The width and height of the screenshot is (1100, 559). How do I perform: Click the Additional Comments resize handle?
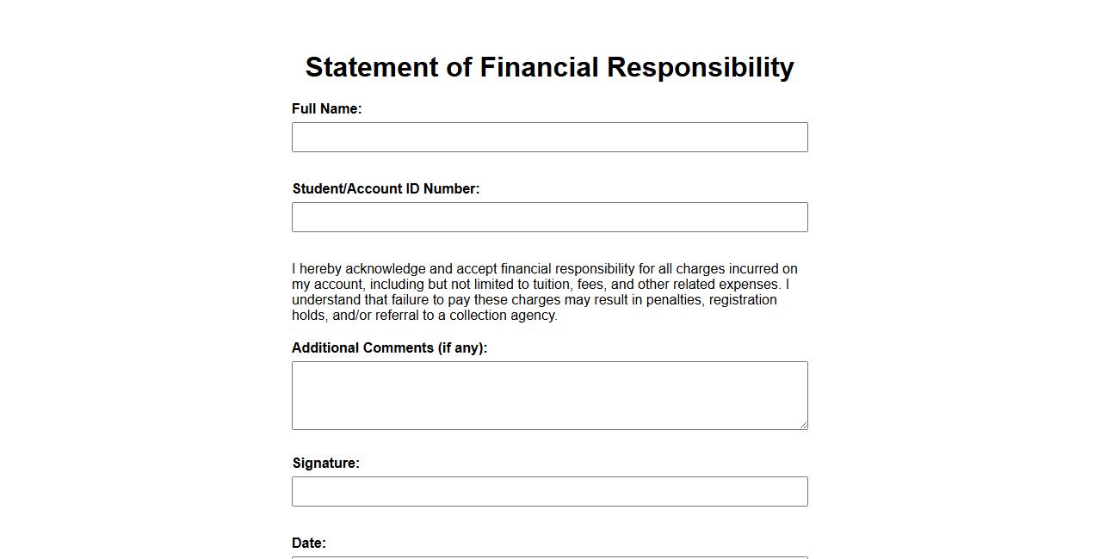tap(803, 425)
